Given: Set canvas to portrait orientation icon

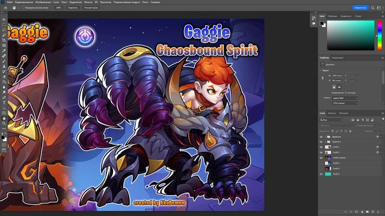Looking at the screenshot, I should [334, 87].
